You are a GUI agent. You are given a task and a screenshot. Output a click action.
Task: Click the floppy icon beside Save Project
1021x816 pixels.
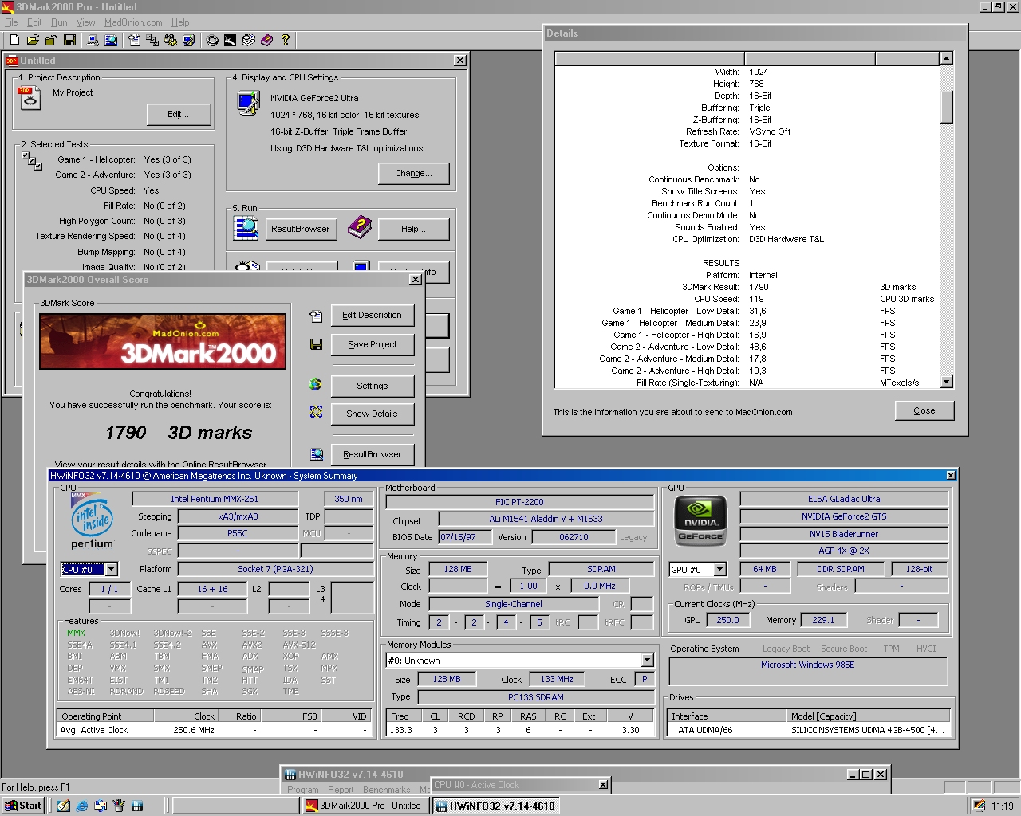pyautogui.click(x=316, y=344)
